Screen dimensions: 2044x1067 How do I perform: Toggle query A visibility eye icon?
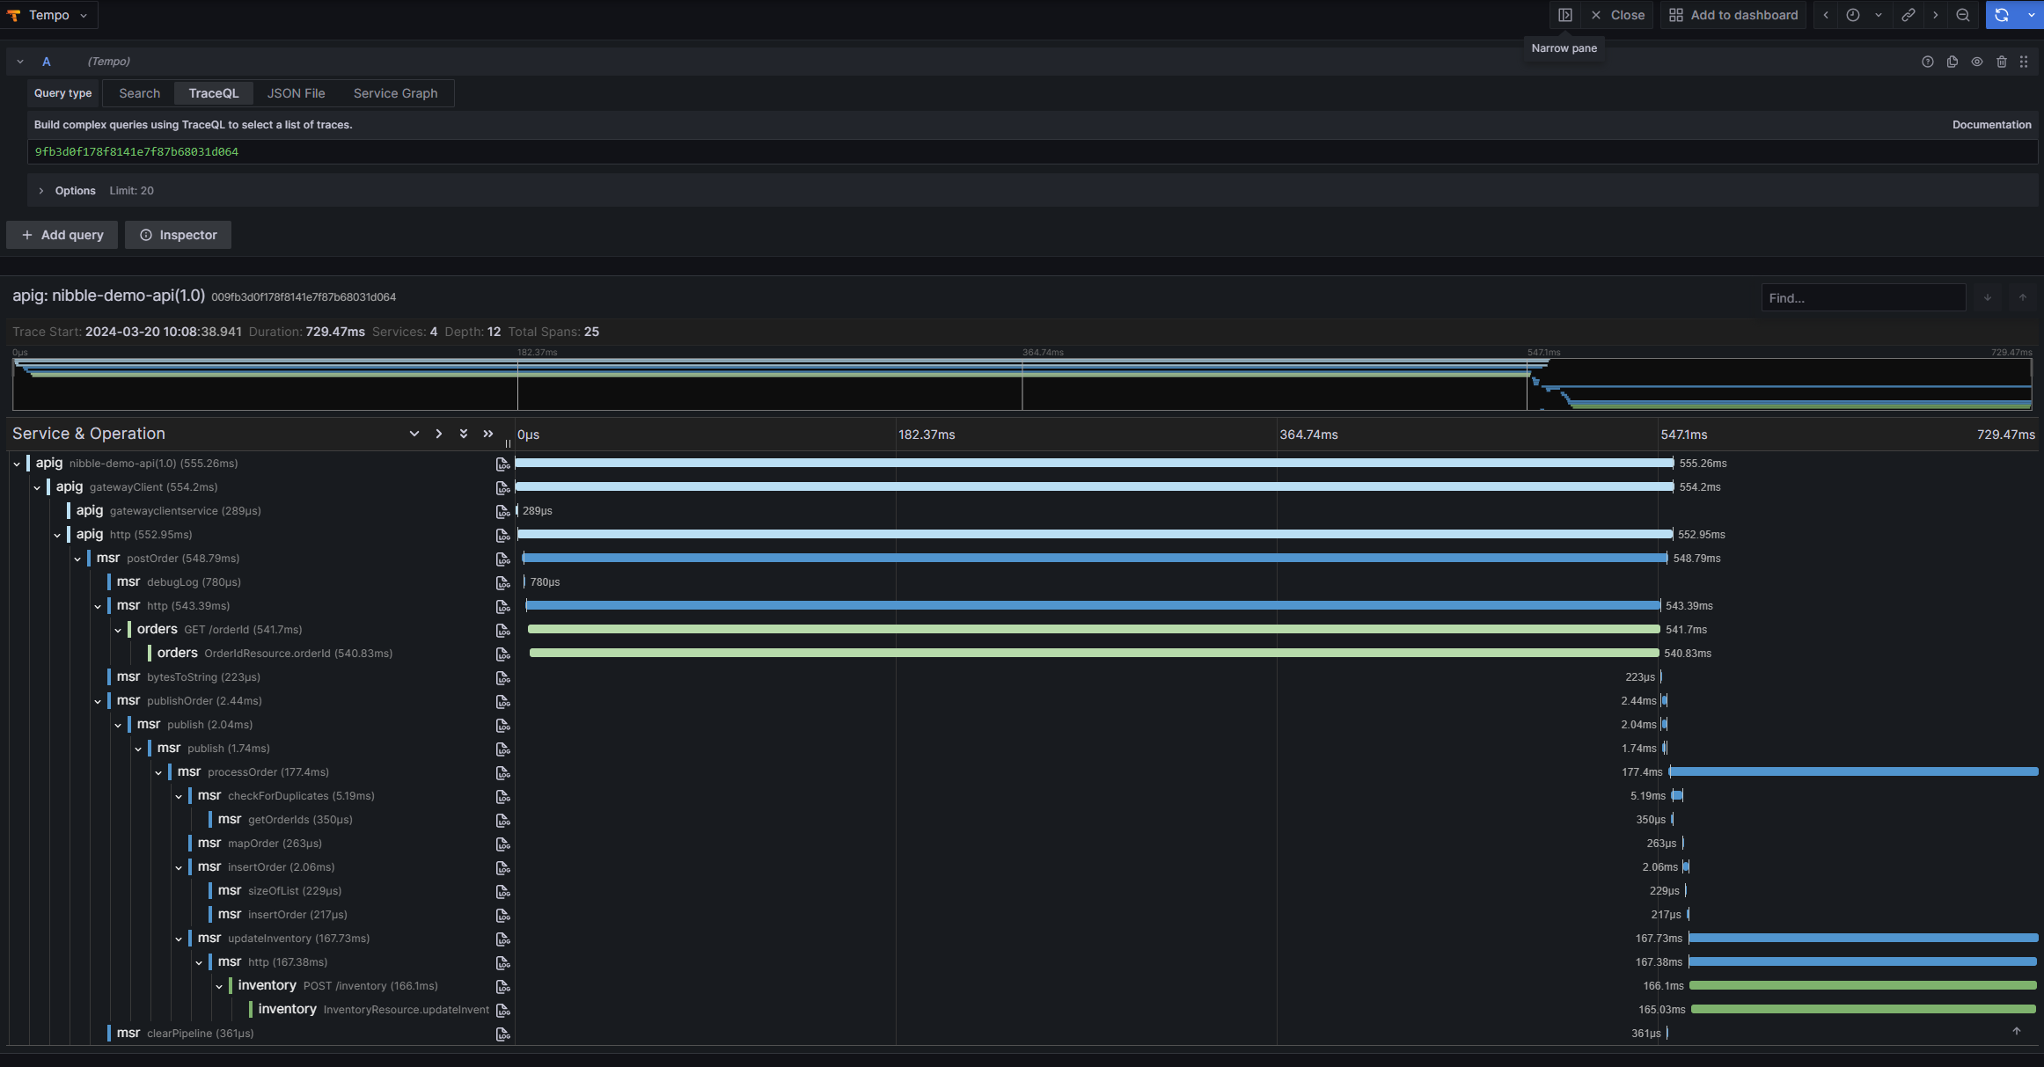1977,62
